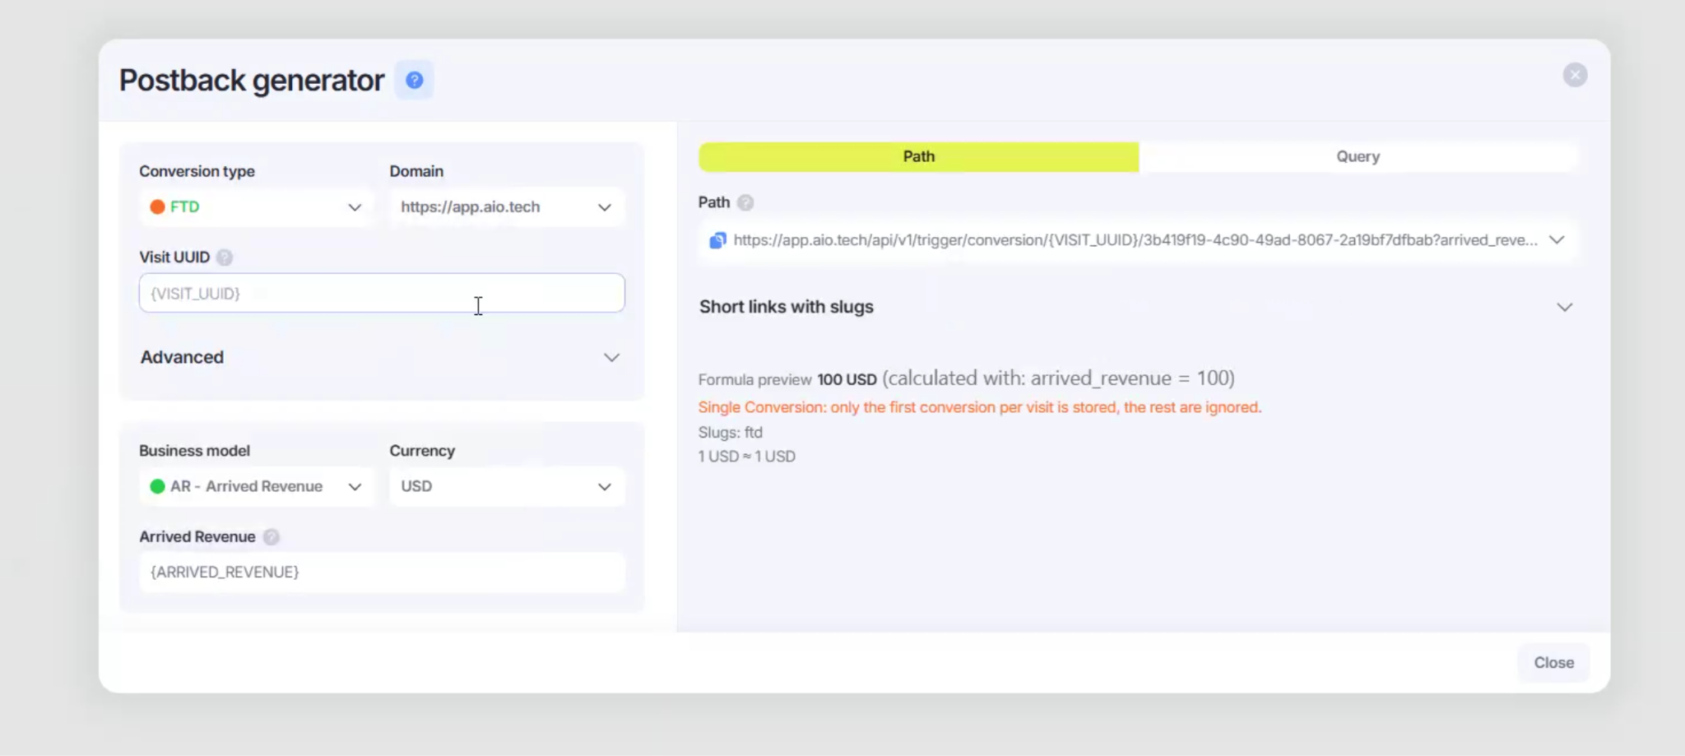Click the Postback generator help icon

point(415,80)
